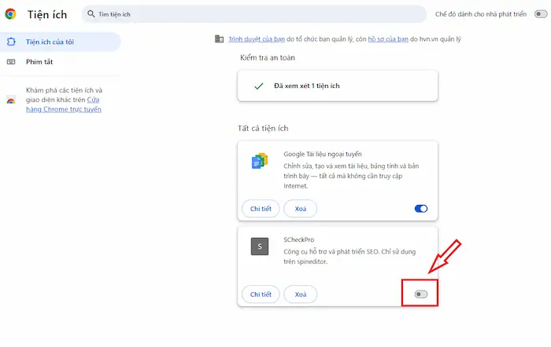This screenshot has width=551, height=347.
Task: Open Phím tắt in the sidebar
Action: pos(39,61)
